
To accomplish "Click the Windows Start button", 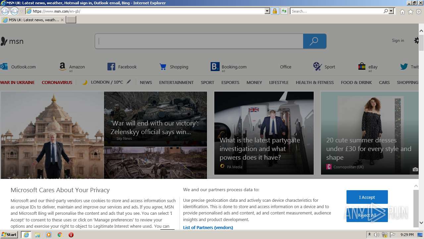I will (x=9, y=235).
